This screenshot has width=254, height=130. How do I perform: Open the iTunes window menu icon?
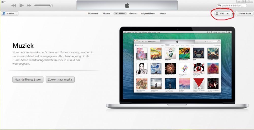click(3, 2)
